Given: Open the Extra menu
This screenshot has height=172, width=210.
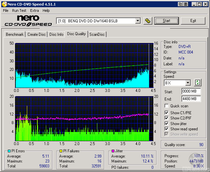Looking at the screenshot, I should 34,11.
